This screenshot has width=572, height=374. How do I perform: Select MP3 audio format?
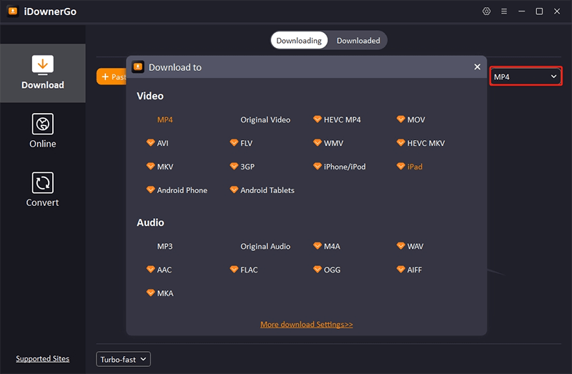pyautogui.click(x=165, y=246)
